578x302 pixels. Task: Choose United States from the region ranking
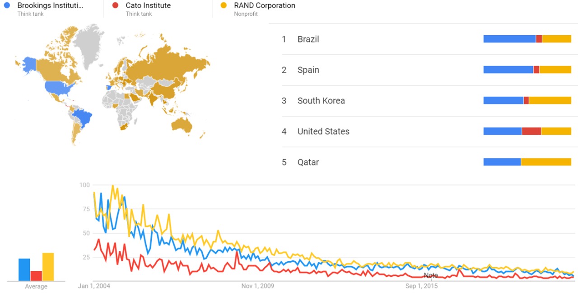[x=323, y=132]
